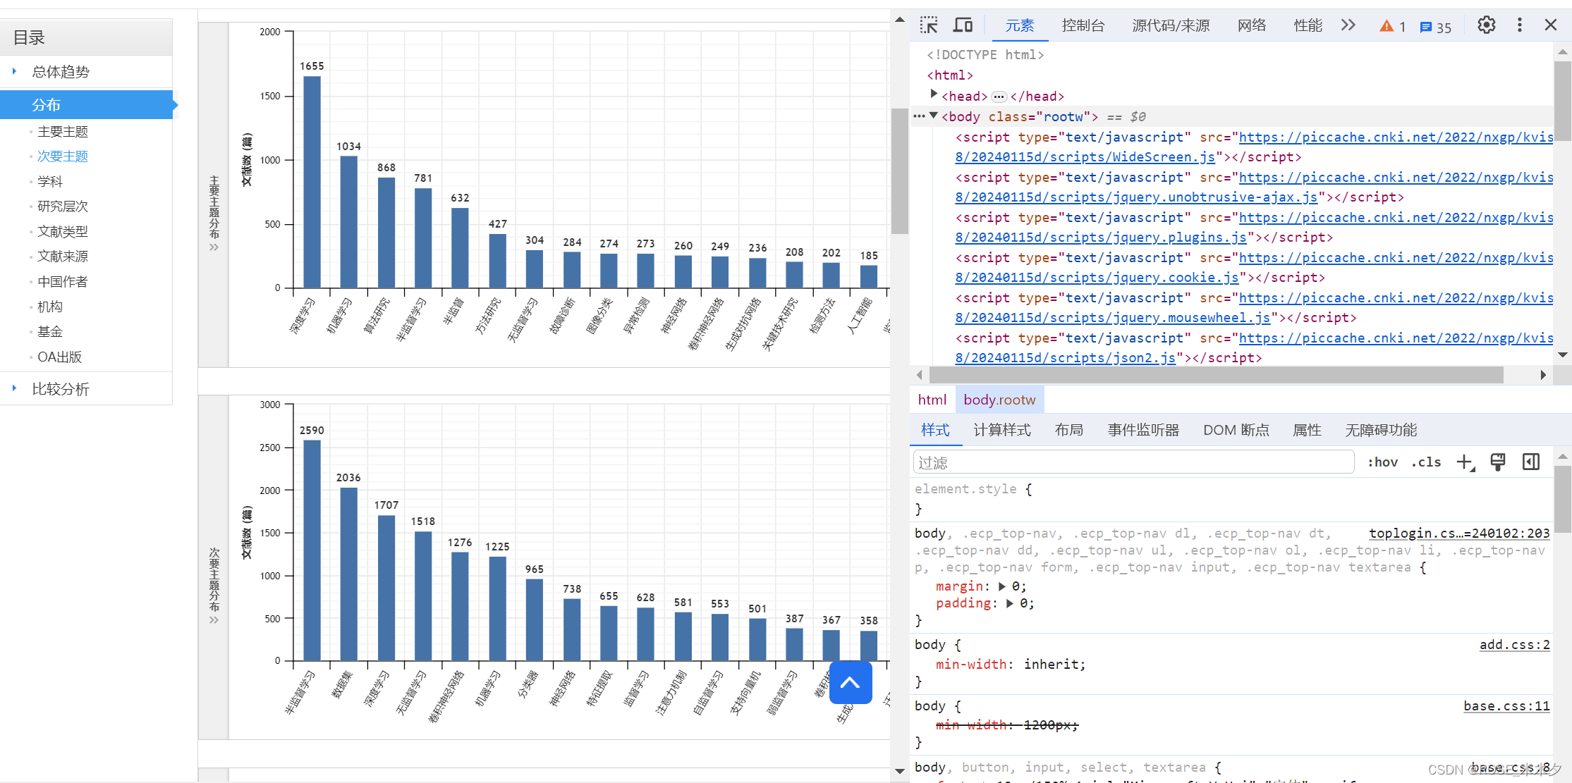The width and height of the screenshot is (1572, 783).
Task: Activate the inspect element picker icon
Action: coord(929,25)
